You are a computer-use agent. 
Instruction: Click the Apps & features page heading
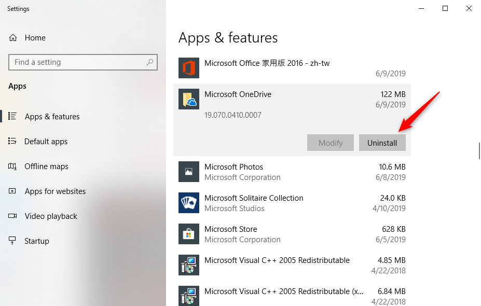pyautogui.click(x=228, y=38)
